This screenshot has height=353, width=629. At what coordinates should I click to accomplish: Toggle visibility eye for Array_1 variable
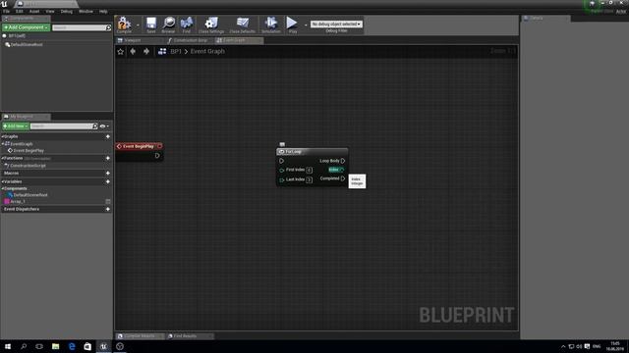pyautogui.click(x=107, y=201)
